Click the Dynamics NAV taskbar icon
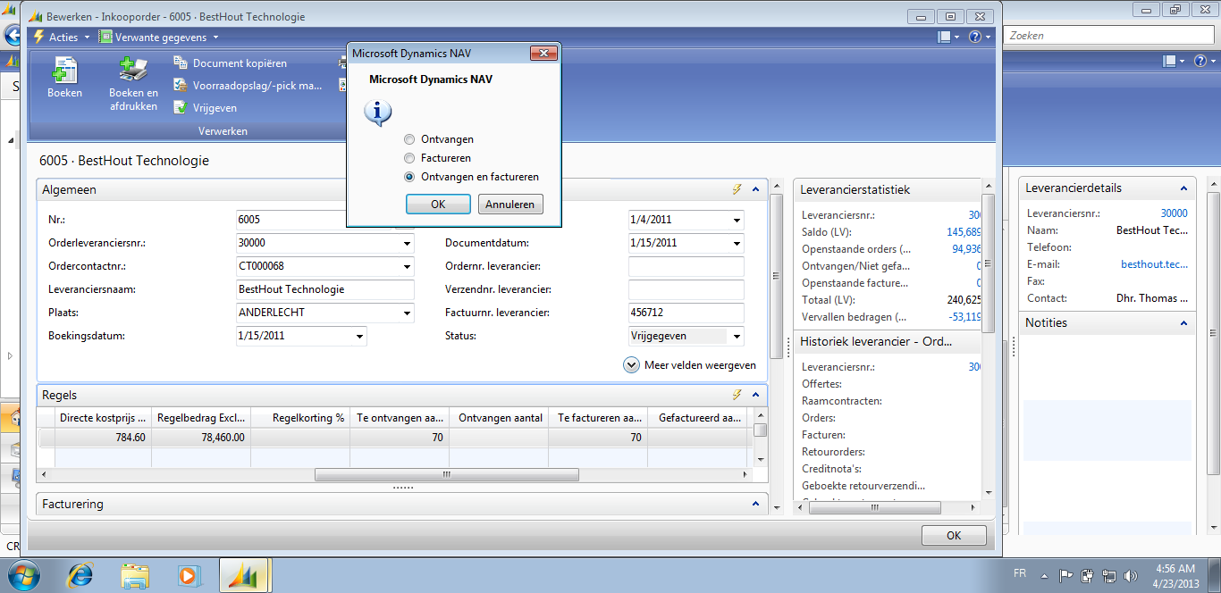Image resolution: width=1221 pixels, height=593 pixels. (x=244, y=575)
